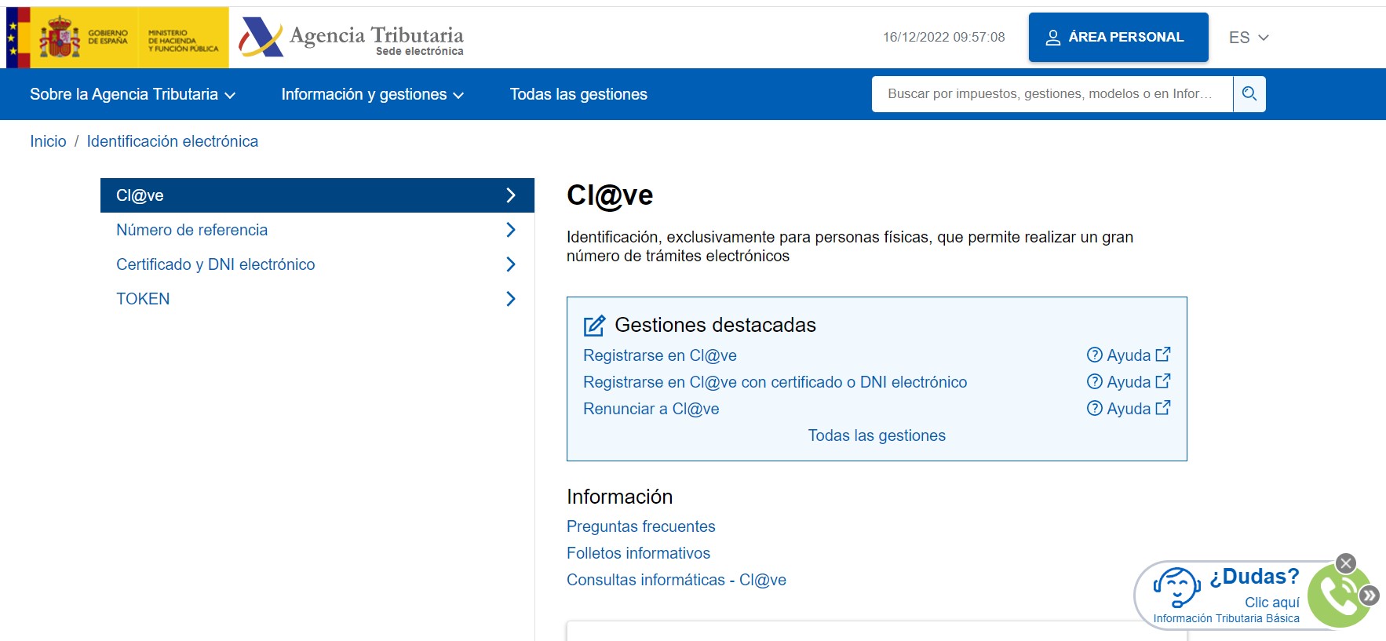
Task: Click chevron next to Cl@ve menu item
Action: 511,195
